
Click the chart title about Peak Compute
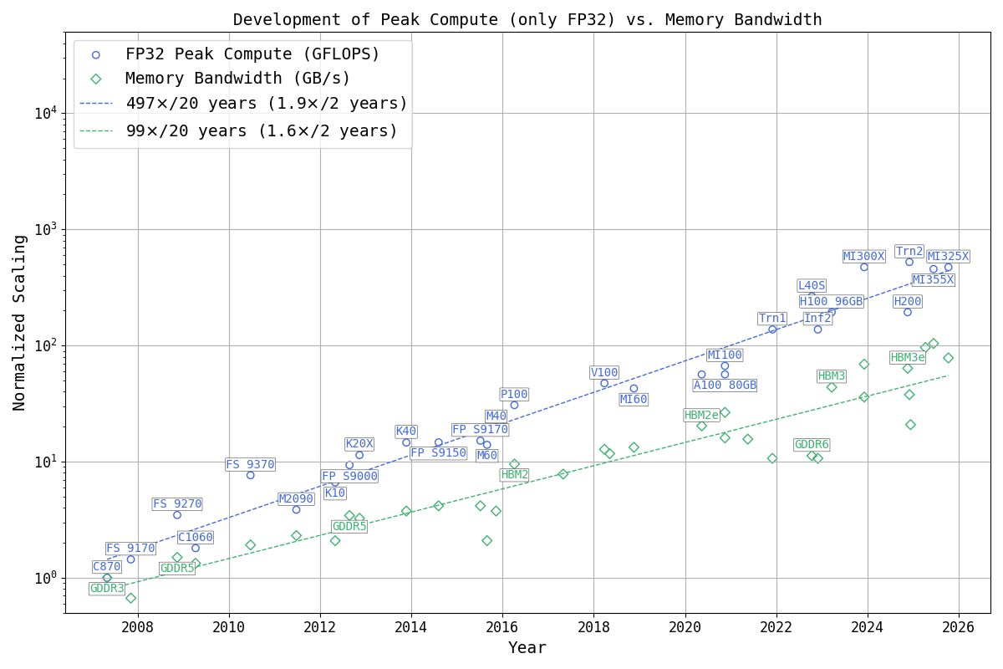[527, 19]
